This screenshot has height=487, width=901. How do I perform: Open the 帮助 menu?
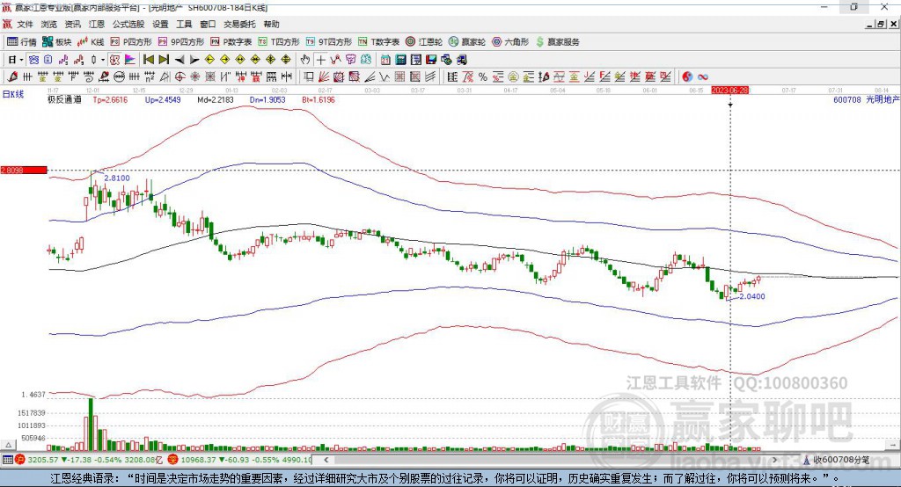[x=271, y=24]
